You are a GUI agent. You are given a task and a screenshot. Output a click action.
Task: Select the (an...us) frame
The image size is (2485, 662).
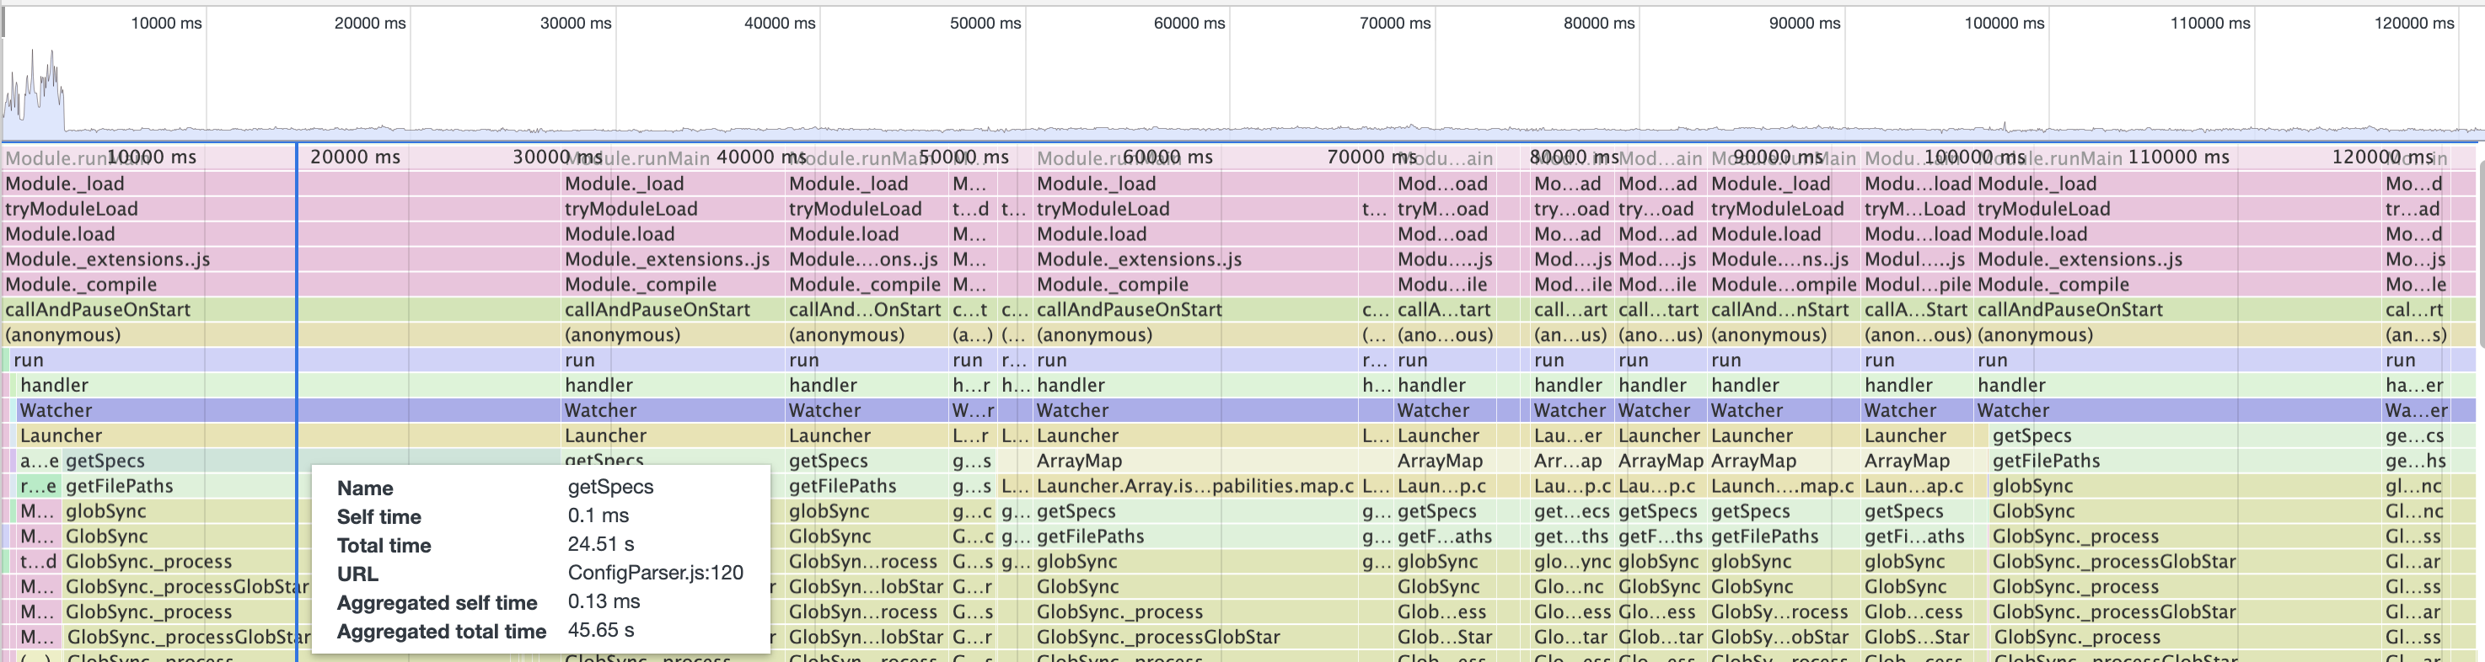(x=1572, y=334)
